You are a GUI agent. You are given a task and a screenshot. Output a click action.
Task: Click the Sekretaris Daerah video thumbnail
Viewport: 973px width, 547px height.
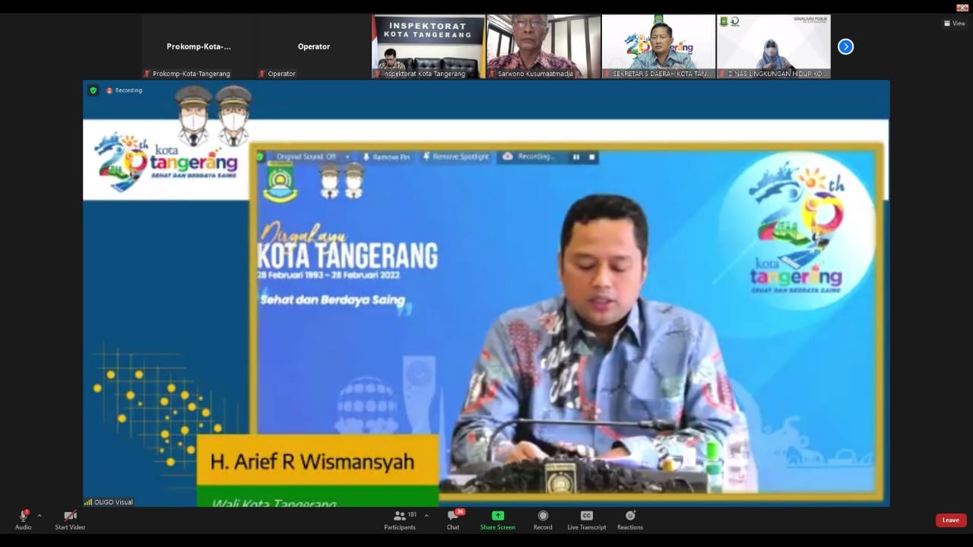point(658,46)
